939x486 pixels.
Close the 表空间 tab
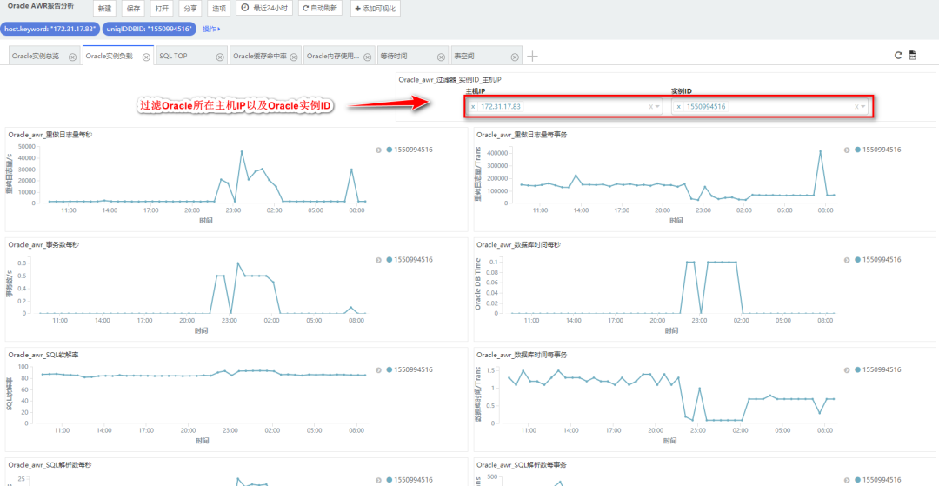(515, 57)
